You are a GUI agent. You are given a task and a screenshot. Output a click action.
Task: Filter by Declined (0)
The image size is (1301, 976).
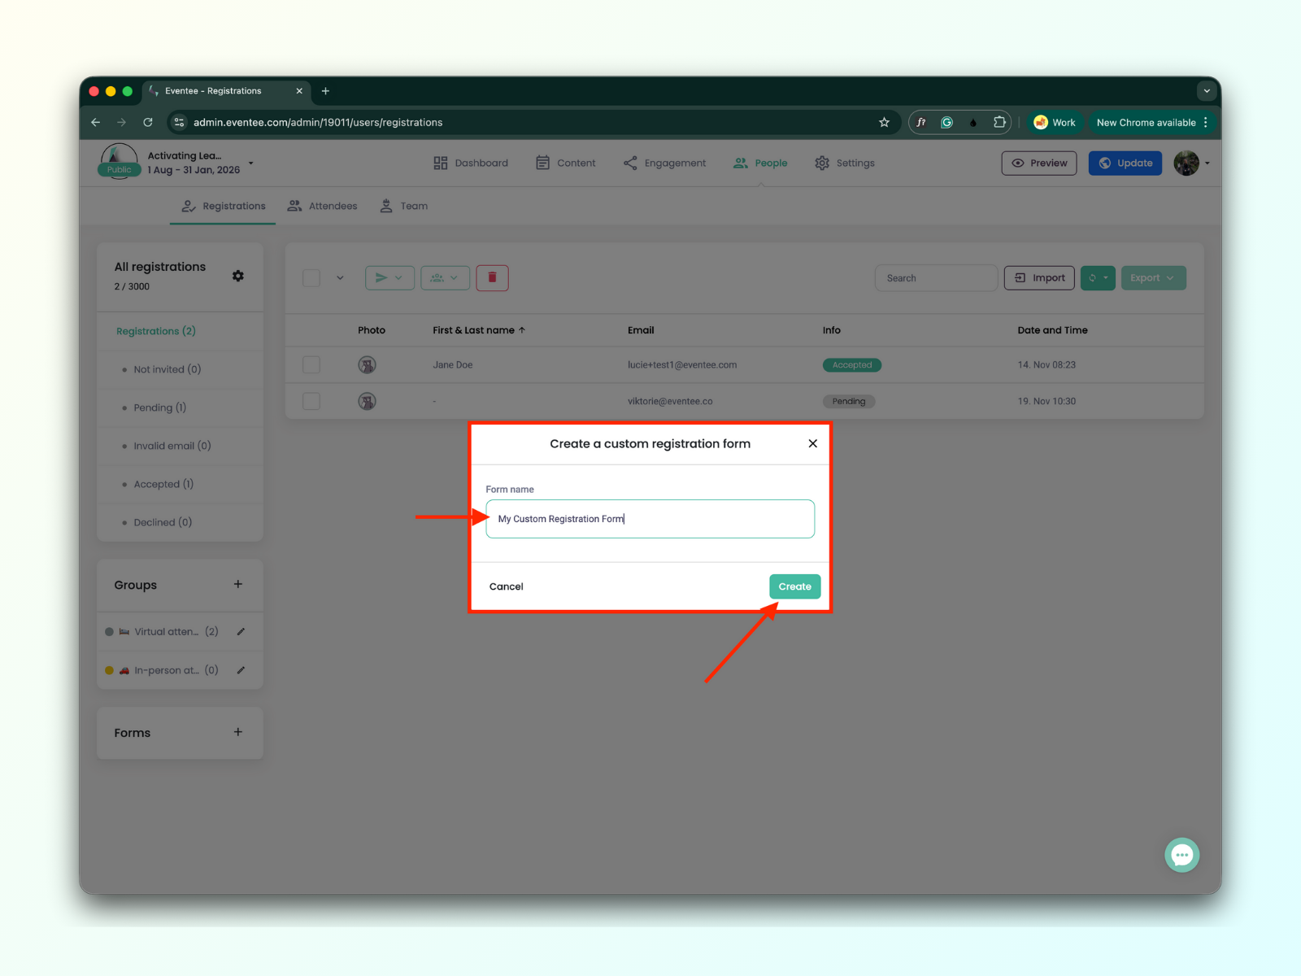click(163, 522)
